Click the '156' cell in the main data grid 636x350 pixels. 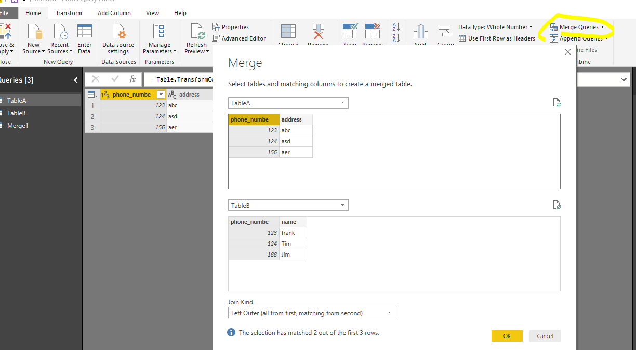[x=133, y=127]
